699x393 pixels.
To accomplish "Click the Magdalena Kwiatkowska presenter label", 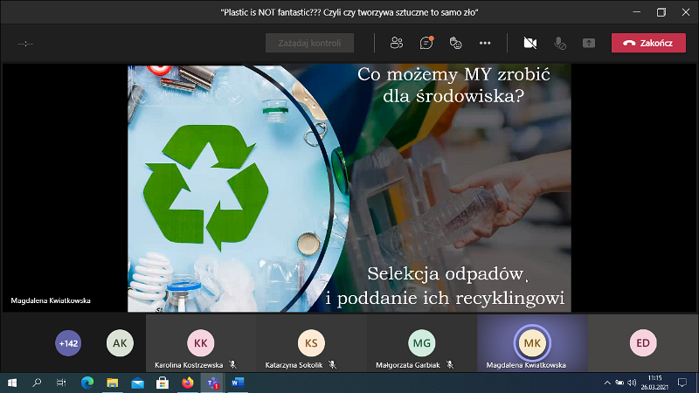I will (51, 300).
